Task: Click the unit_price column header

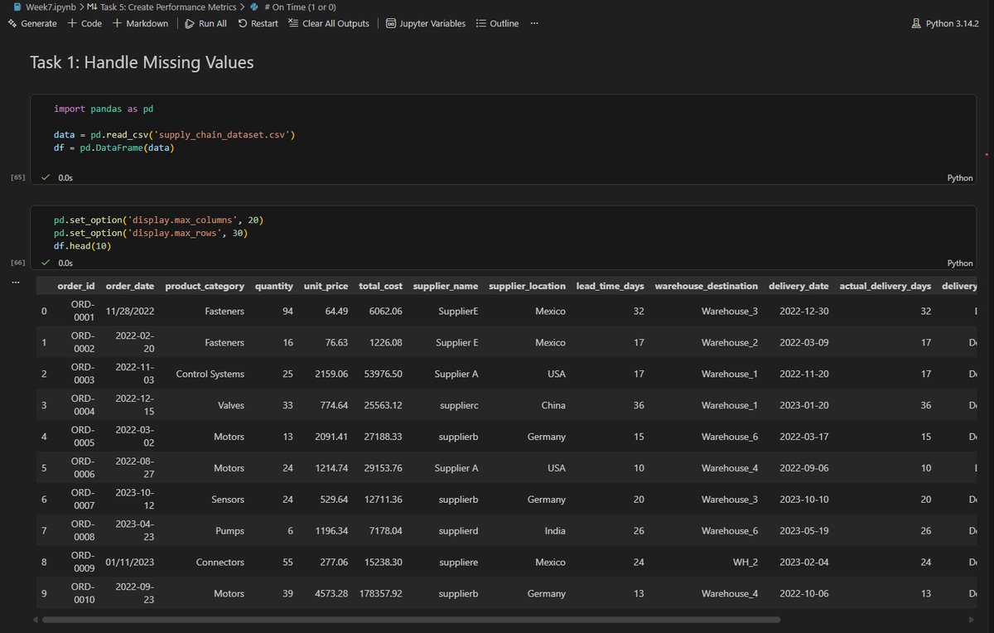Action: pyautogui.click(x=326, y=286)
